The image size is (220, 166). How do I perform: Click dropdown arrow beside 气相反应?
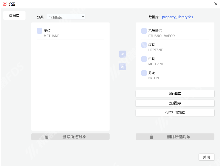pyautogui.click(x=83, y=17)
